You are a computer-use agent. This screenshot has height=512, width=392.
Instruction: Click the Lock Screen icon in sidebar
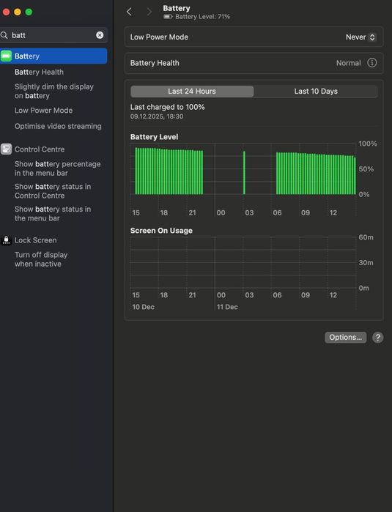point(6,240)
